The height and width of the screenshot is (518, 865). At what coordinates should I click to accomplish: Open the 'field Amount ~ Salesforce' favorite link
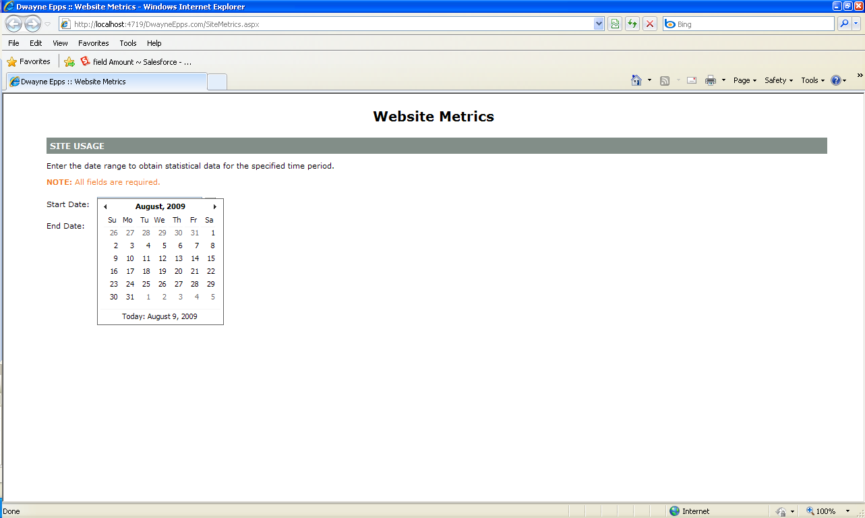136,61
